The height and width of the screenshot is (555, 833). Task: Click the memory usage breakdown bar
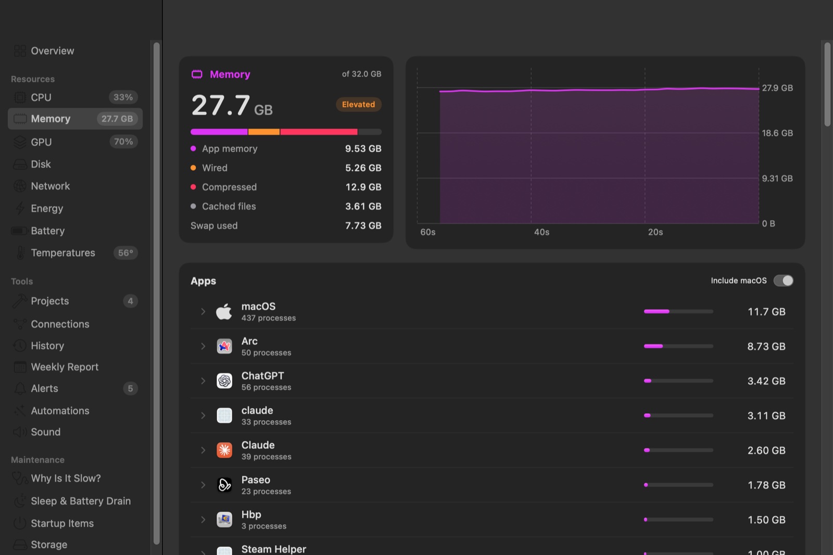pyautogui.click(x=286, y=132)
